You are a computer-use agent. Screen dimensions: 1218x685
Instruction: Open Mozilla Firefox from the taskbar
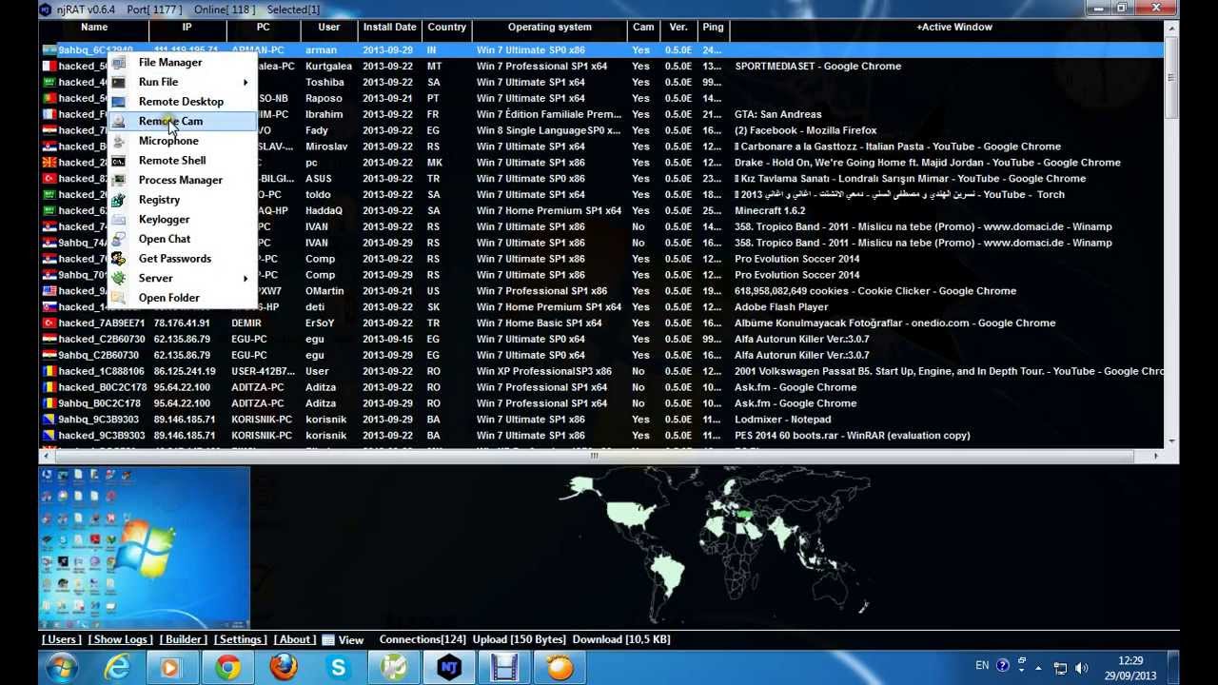[283, 667]
